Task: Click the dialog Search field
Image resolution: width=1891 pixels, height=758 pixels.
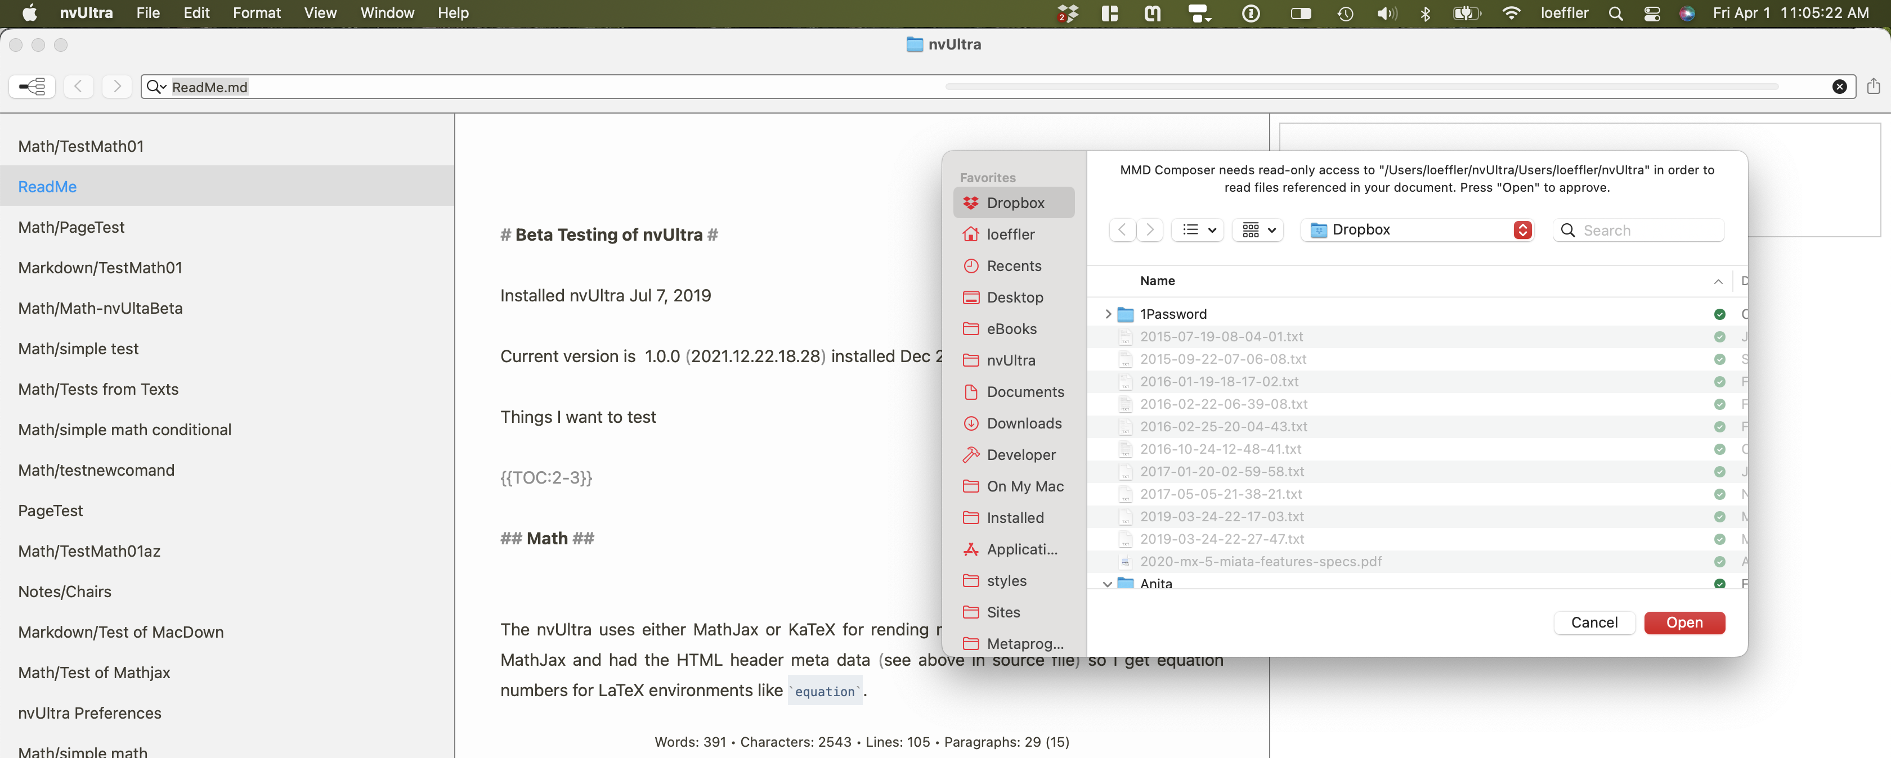Action: click(x=1648, y=231)
